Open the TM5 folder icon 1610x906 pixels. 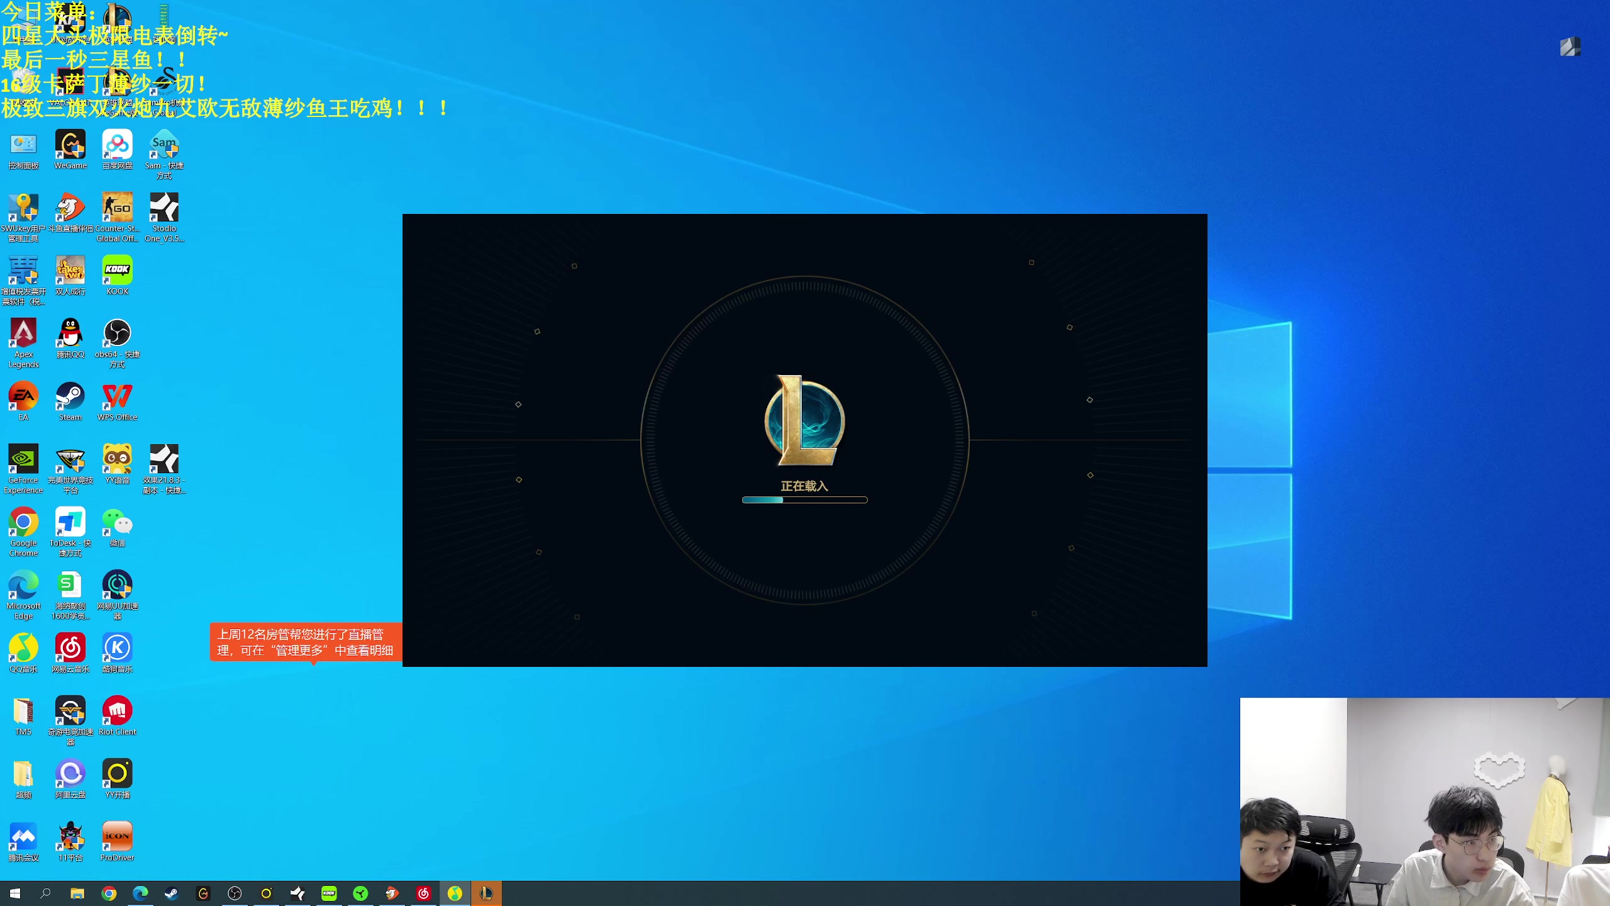click(23, 716)
